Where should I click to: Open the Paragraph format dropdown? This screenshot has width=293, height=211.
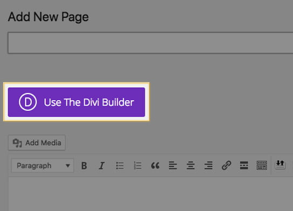43,166
